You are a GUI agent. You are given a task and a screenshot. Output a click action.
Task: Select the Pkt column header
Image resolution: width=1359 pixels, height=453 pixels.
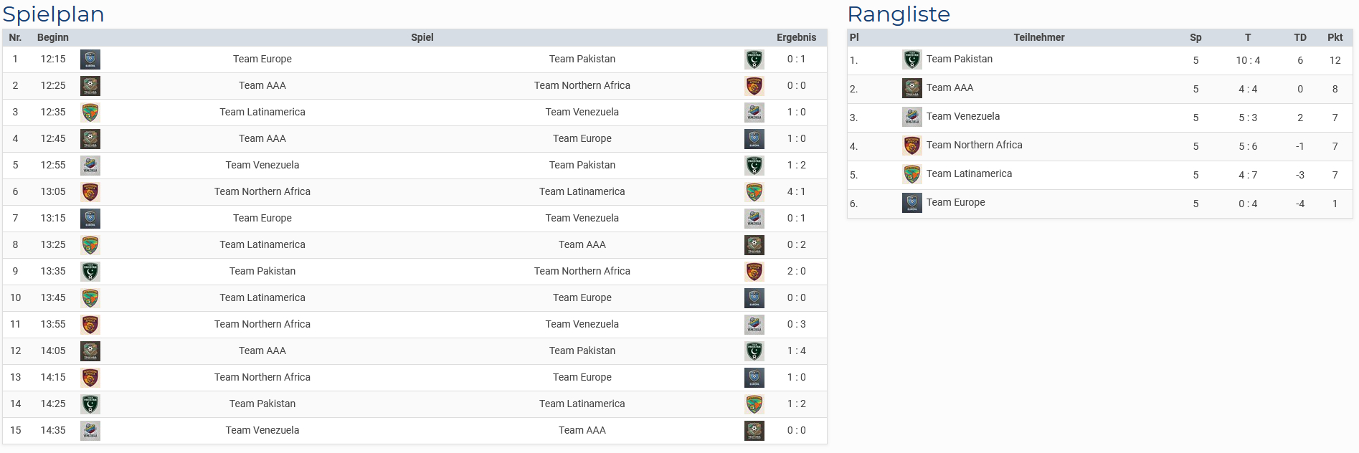click(x=1335, y=37)
